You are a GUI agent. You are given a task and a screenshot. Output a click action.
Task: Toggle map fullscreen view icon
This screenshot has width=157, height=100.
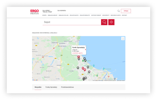123,39
